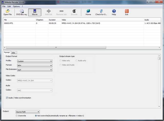Open the Home globe icon
The height and width of the screenshot is (121, 164).
pos(88,11)
